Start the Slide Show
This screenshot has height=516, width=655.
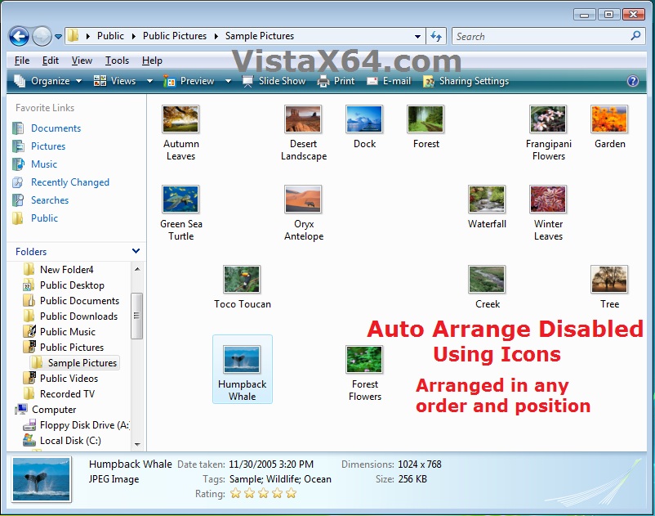tap(274, 81)
